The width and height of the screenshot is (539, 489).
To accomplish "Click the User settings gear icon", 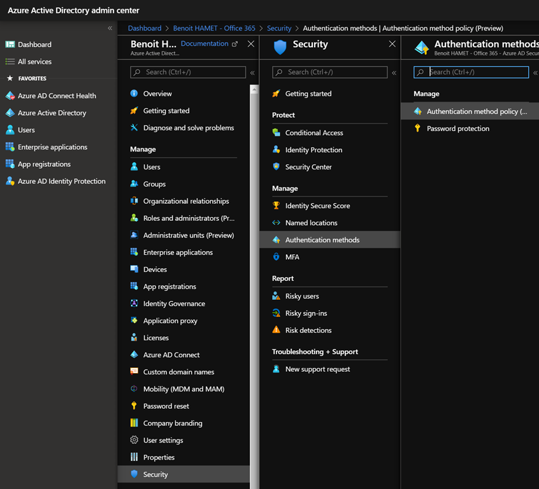I will point(134,441).
